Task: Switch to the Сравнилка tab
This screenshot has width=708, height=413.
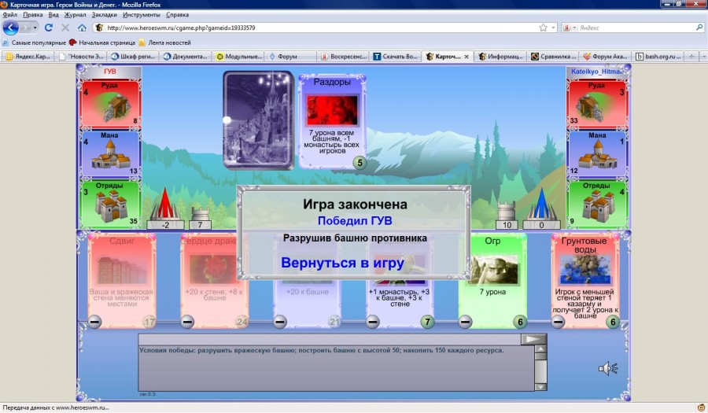Action: pyautogui.click(x=553, y=57)
